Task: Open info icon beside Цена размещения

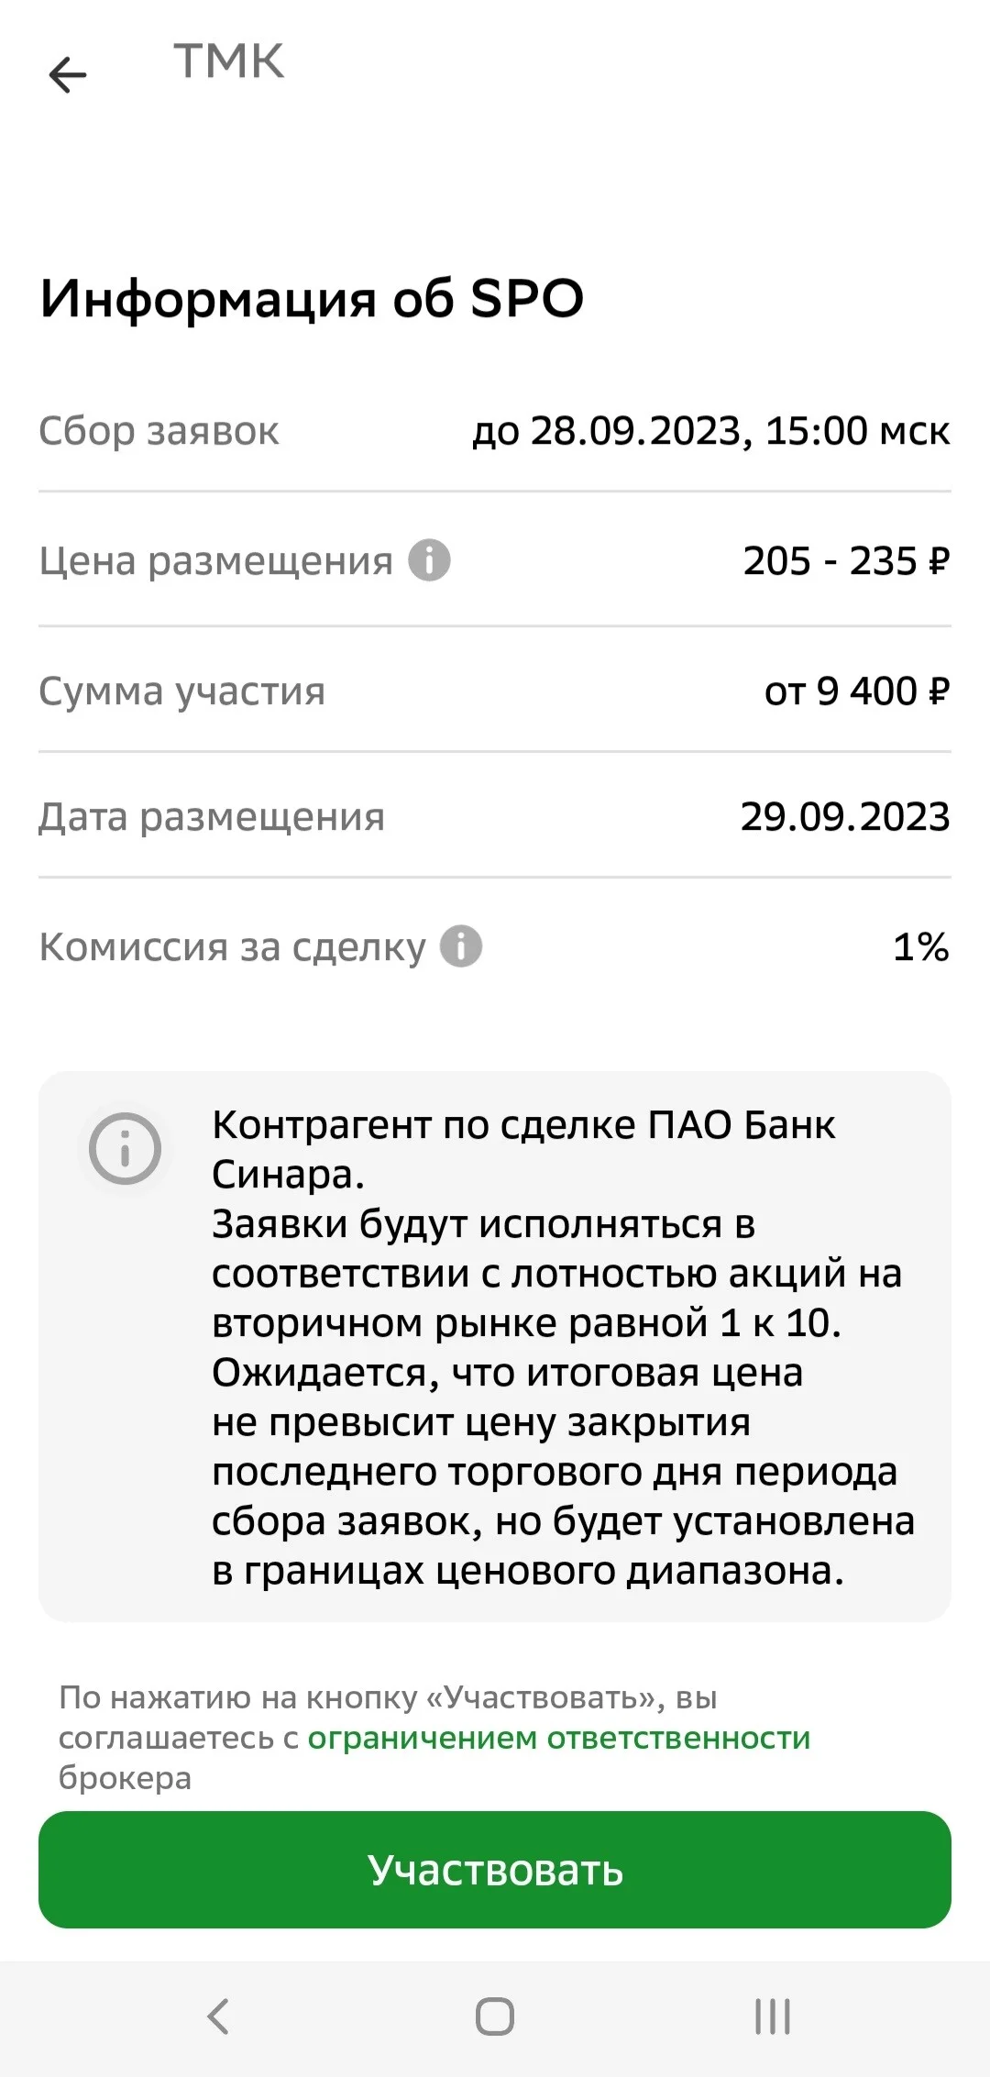Action: pyautogui.click(x=429, y=560)
